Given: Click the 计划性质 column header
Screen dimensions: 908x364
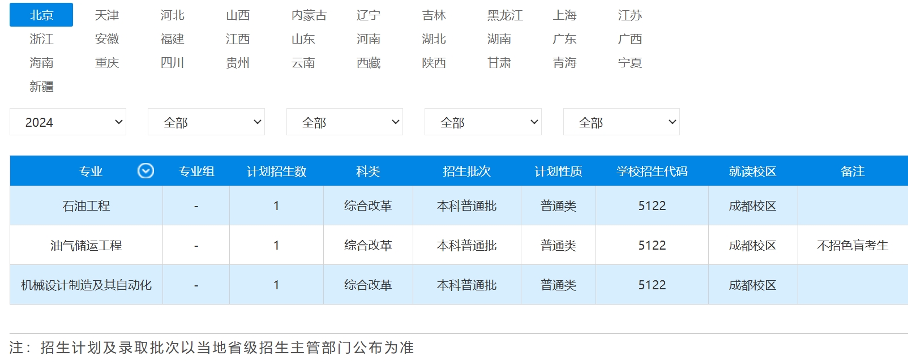Looking at the screenshot, I should [x=558, y=171].
